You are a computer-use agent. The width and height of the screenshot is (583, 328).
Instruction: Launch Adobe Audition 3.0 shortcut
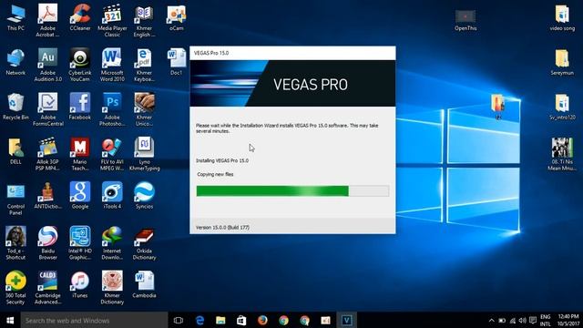click(x=47, y=65)
